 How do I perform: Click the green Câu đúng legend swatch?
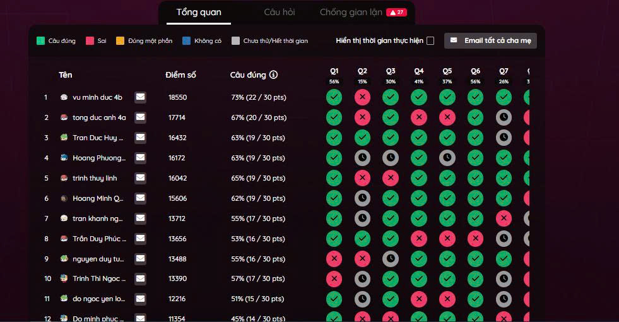click(x=41, y=41)
